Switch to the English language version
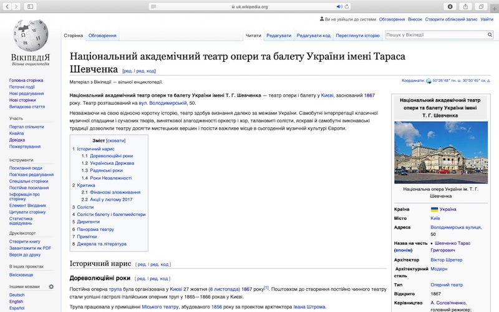Viewport: 499px width, 312px height. point(16,301)
